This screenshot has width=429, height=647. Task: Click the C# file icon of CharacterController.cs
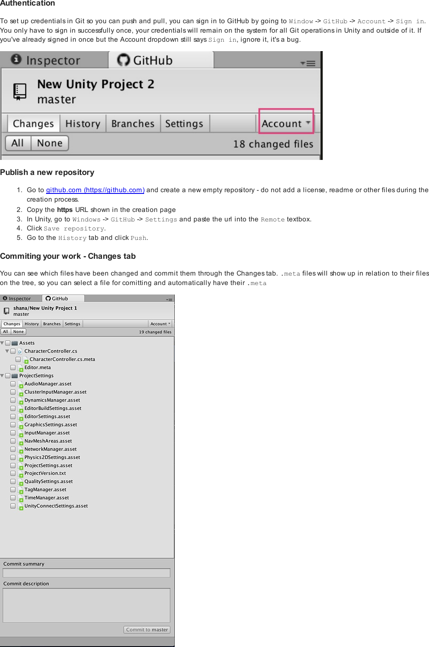(x=20, y=352)
